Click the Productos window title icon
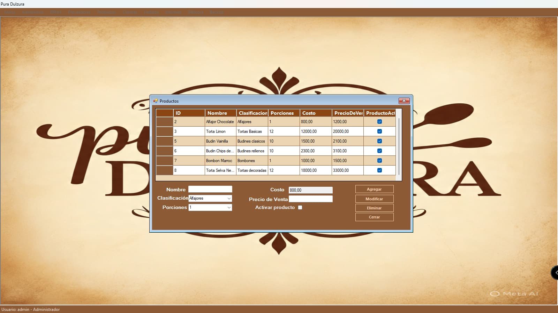 pos(156,101)
